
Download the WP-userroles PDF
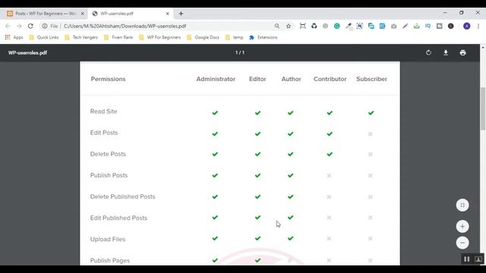[x=446, y=52]
